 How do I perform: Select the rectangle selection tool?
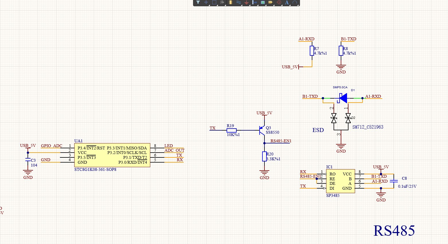pos(214,2)
